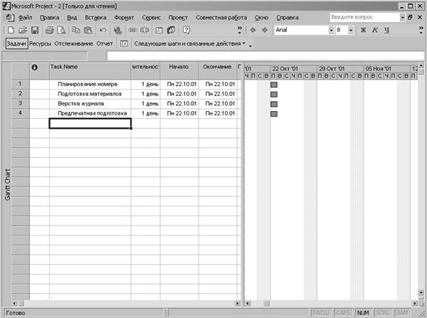Open the Совместная работа menu
Viewport: 427px width, 318px height.
(x=221, y=17)
